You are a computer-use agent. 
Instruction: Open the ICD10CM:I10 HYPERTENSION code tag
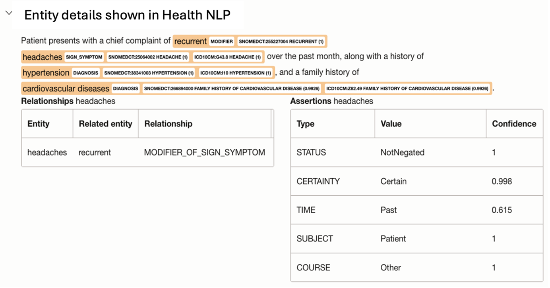pos(236,73)
